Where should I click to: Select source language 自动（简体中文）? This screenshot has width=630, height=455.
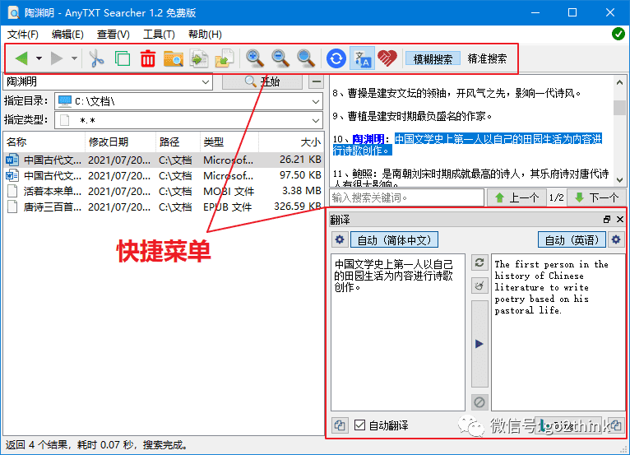point(394,240)
